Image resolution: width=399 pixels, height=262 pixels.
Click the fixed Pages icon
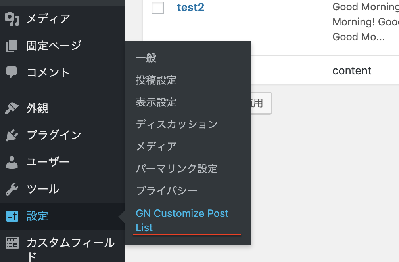(12, 46)
